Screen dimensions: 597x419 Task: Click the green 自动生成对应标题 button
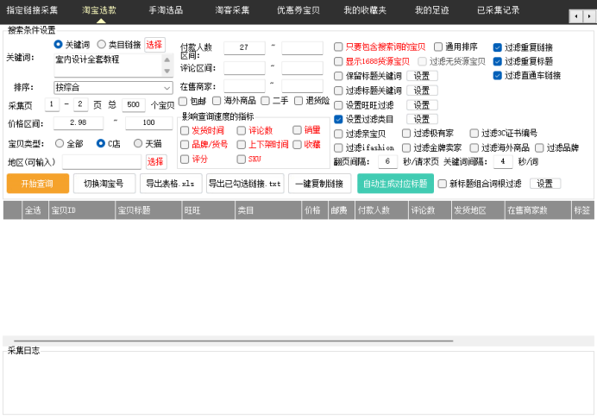click(395, 184)
